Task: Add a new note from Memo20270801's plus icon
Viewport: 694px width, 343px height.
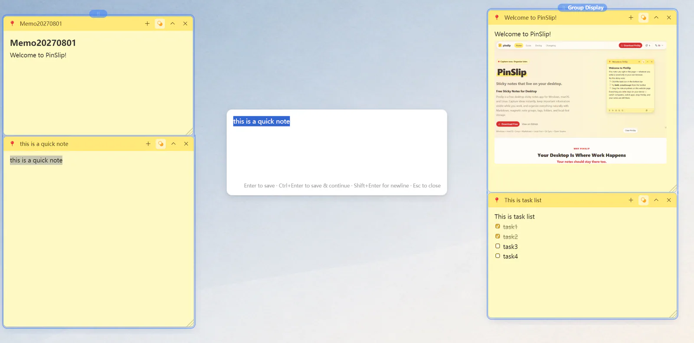Action: point(147,23)
